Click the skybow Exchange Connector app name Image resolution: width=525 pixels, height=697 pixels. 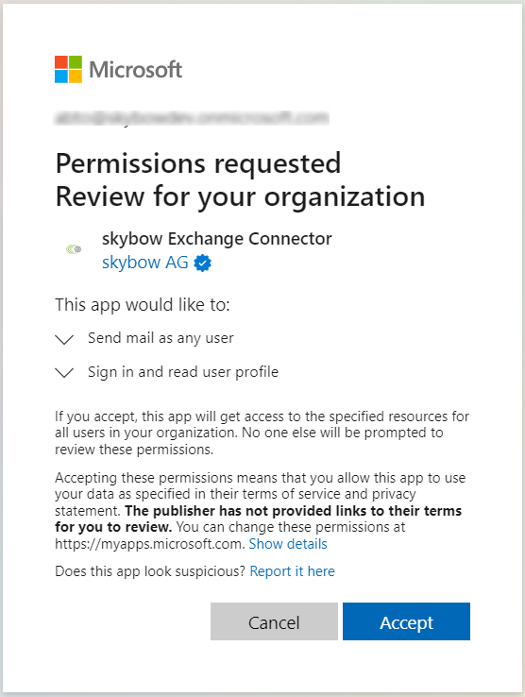coord(217,239)
